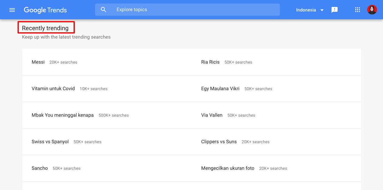383x190 pixels.
Task: Select Vitamin untuk Covid trend
Action: (x=53, y=89)
